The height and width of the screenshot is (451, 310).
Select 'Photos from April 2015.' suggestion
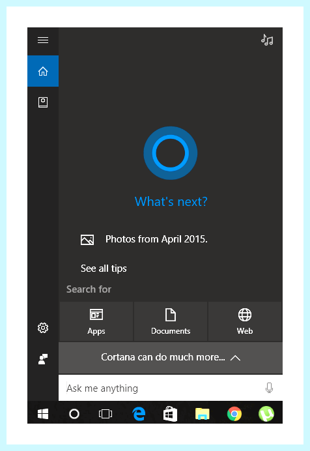click(156, 239)
